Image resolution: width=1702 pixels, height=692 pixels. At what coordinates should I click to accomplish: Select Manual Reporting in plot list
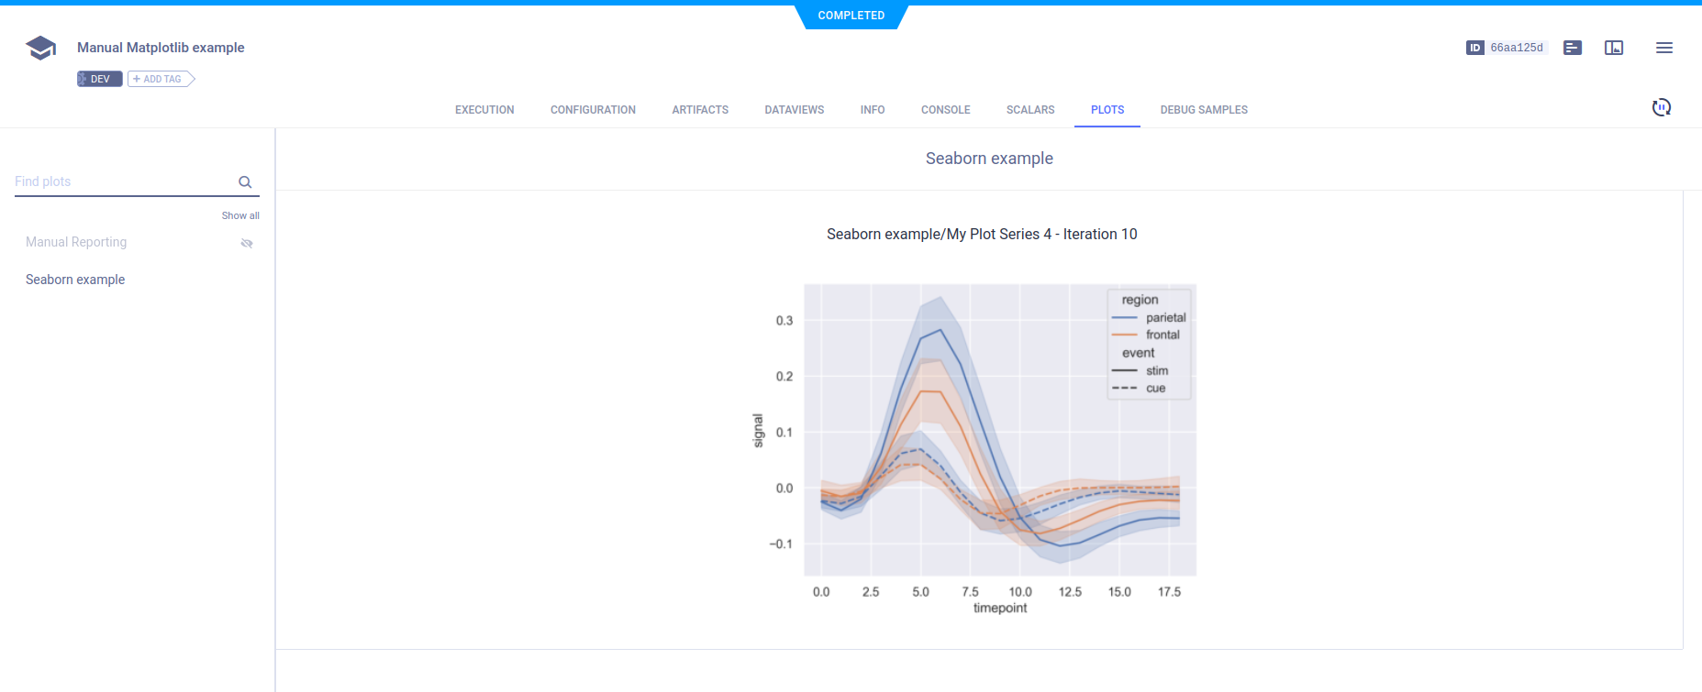coord(76,242)
